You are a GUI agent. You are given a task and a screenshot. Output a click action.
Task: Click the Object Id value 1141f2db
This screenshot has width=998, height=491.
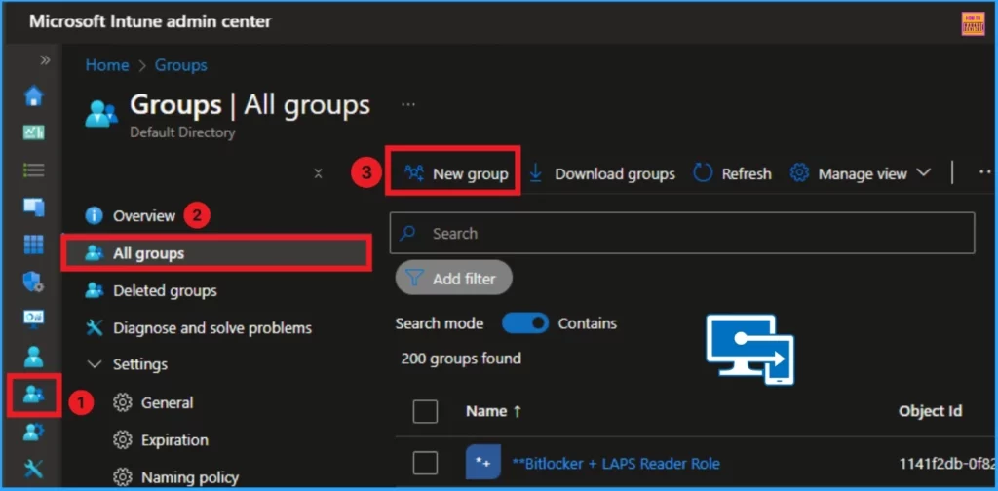(947, 464)
